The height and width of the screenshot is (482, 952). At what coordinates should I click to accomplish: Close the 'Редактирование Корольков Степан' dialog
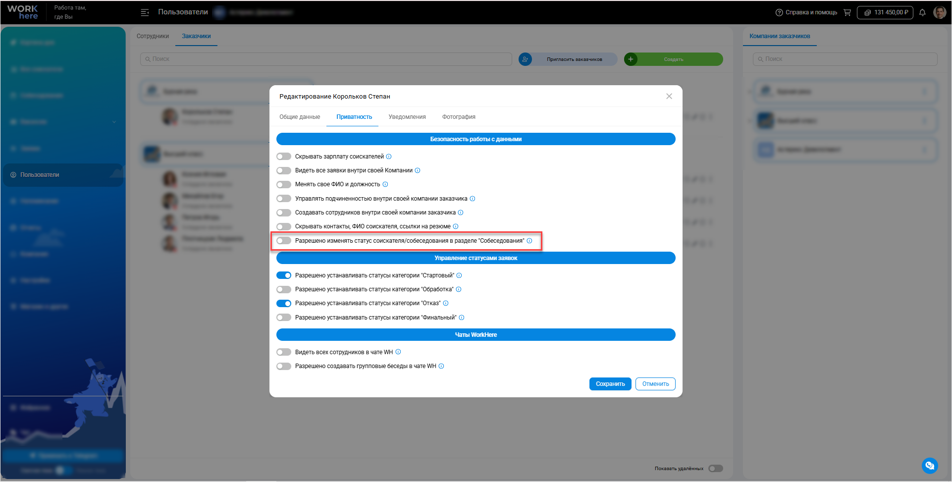[x=669, y=96]
